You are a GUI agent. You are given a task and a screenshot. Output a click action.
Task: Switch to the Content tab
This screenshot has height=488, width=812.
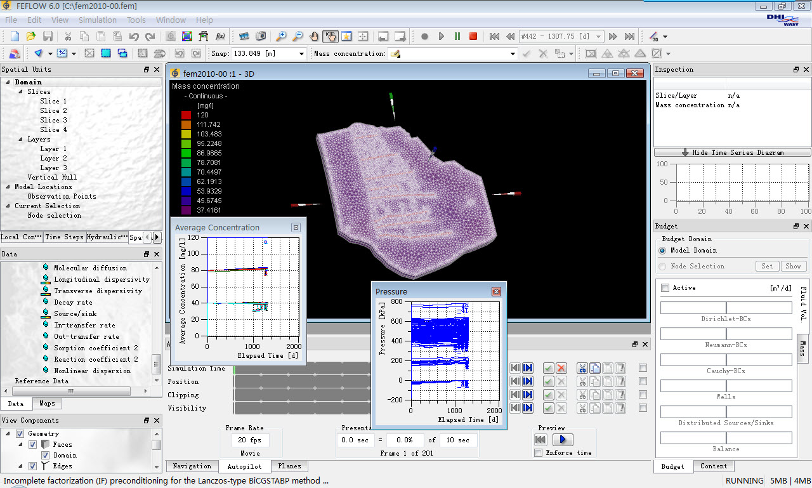click(x=714, y=466)
